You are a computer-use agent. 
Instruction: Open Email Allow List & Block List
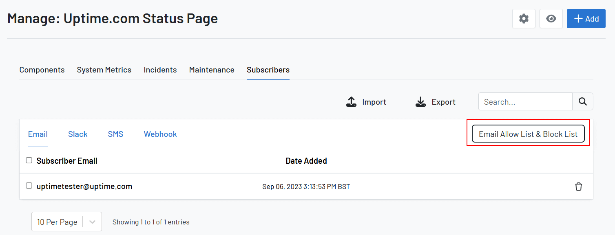(528, 134)
